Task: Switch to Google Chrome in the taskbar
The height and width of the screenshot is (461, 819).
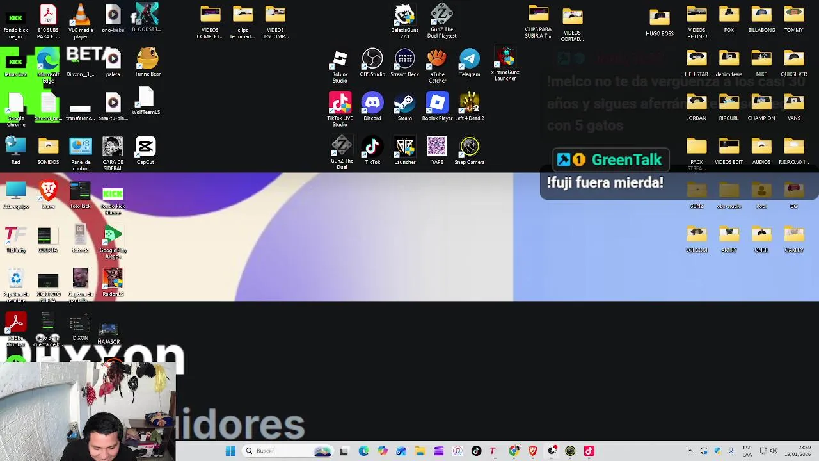Action: point(514,451)
